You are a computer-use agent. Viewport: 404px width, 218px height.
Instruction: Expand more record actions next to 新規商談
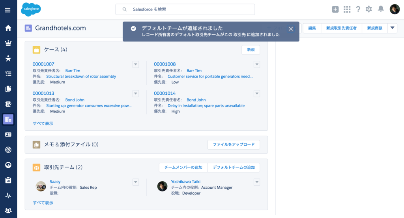point(393,28)
